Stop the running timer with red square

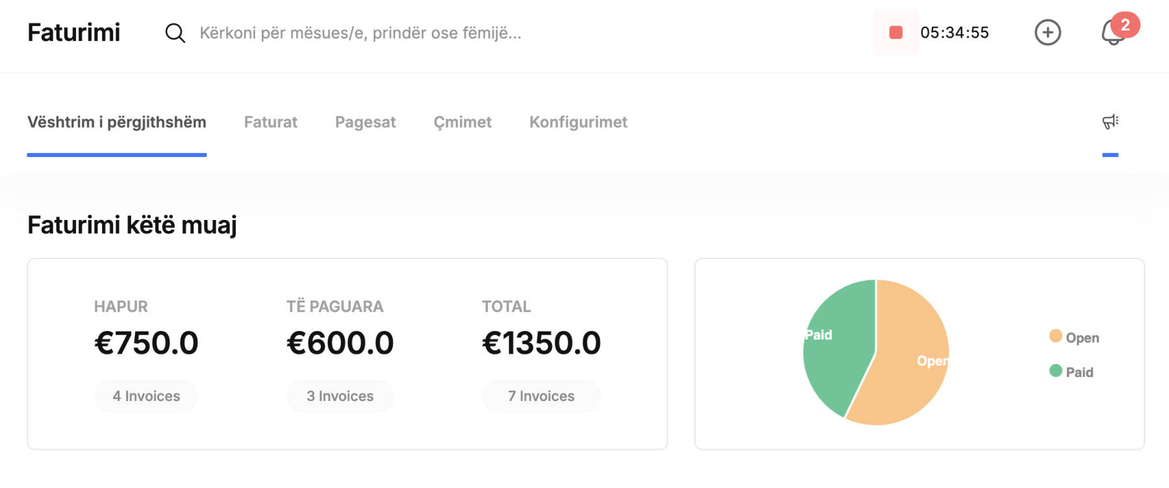[896, 32]
